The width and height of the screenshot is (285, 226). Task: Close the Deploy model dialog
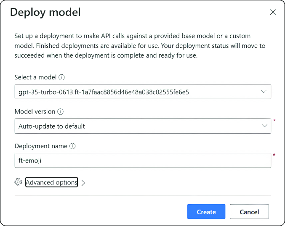[x=273, y=12]
